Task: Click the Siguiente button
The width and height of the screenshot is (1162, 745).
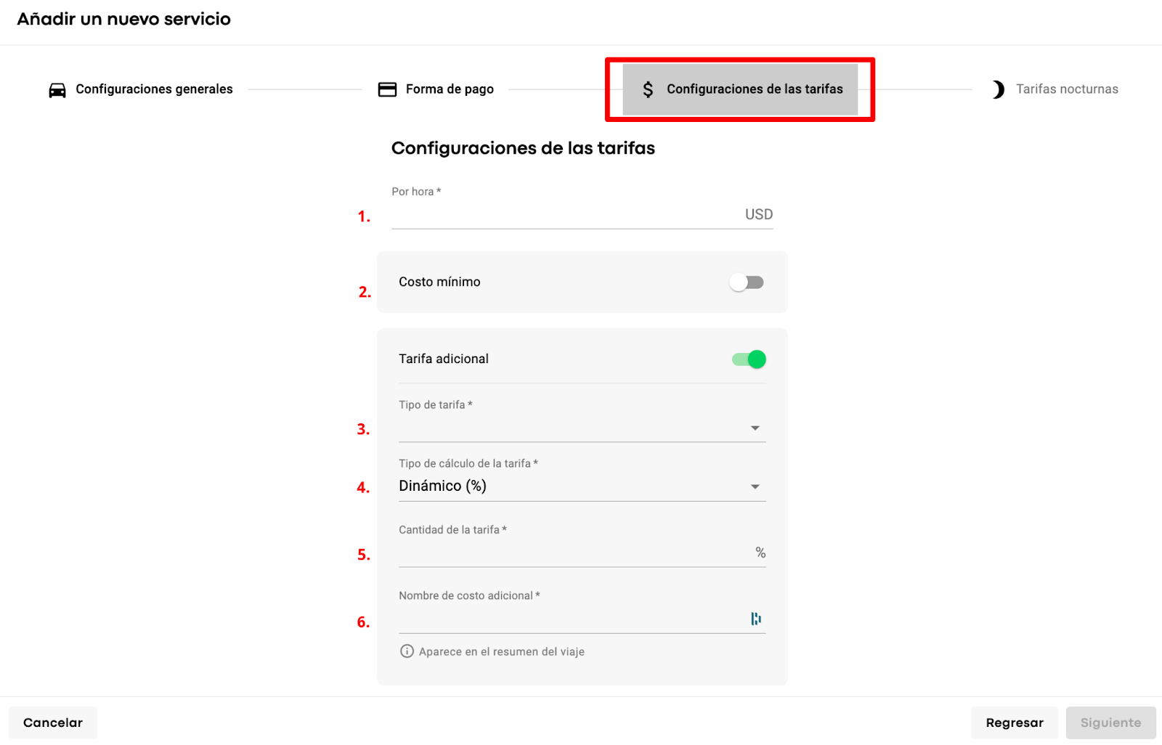Action: click(1110, 722)
